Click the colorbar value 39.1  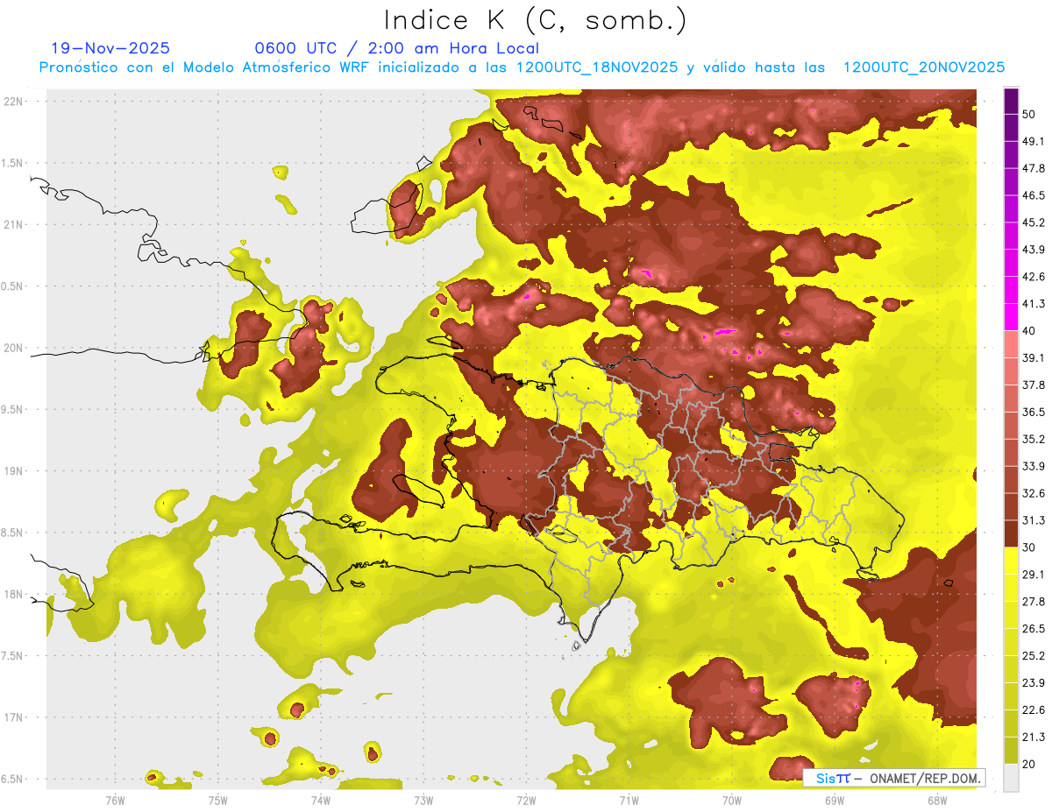click(x=1034, y=358)
